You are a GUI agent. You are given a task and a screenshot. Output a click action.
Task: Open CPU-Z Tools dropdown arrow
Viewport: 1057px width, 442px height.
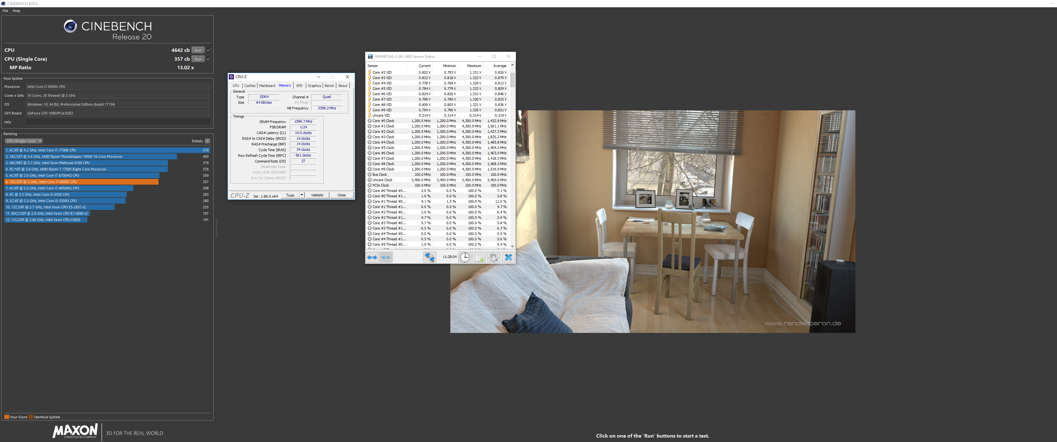click(x=302, y=195)
